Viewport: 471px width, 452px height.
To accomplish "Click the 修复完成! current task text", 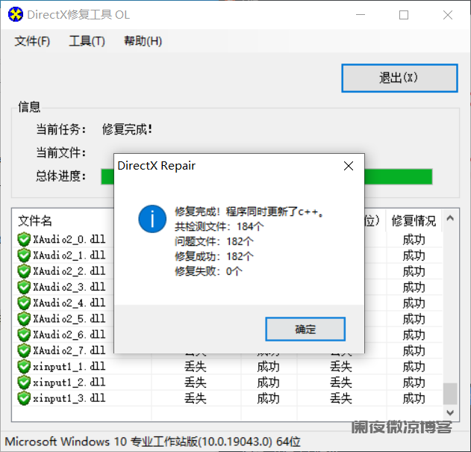I will tap(128, 129).
